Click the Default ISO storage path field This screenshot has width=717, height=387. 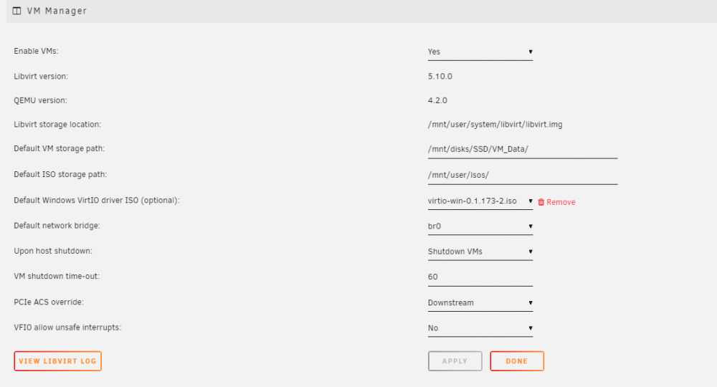[x=523, y=175]
